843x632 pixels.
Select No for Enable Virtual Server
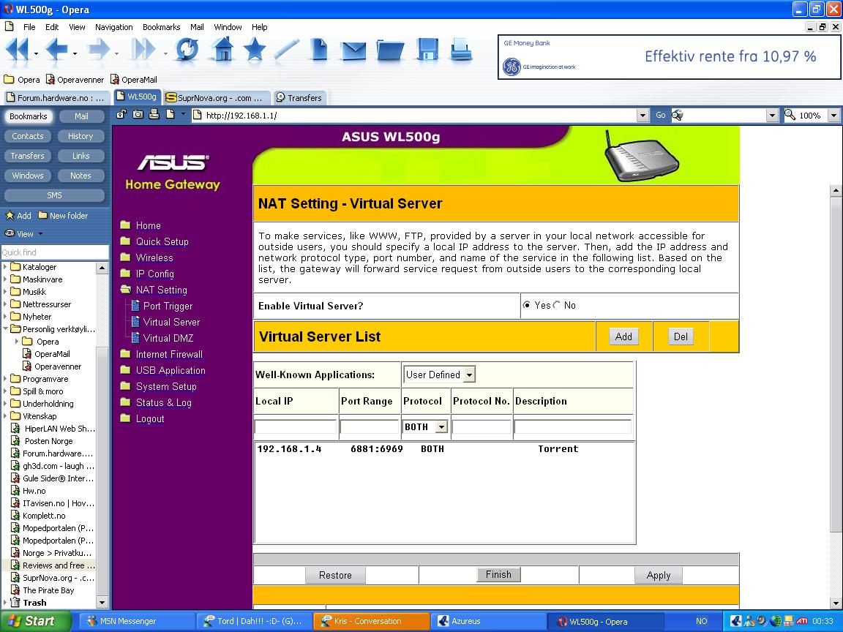click(557, 305)
